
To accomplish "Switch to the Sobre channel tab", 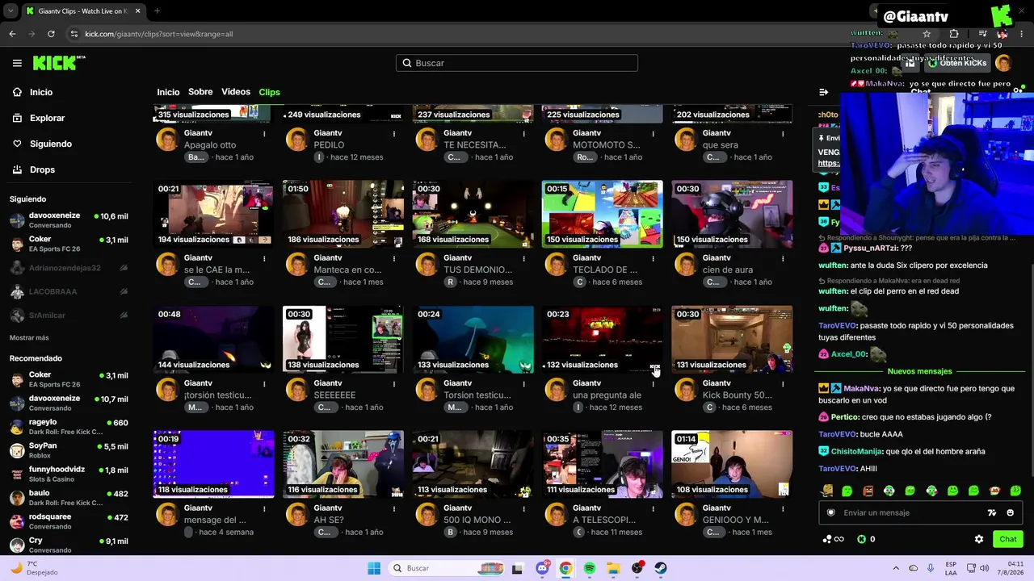I will point(200,92).
